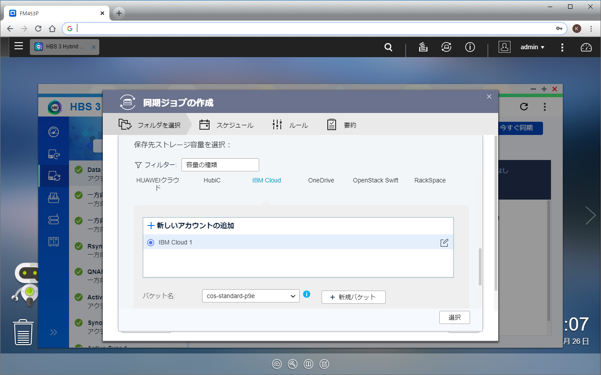Open the dashboard gauge icon in top bar

[x=586, y=47]
